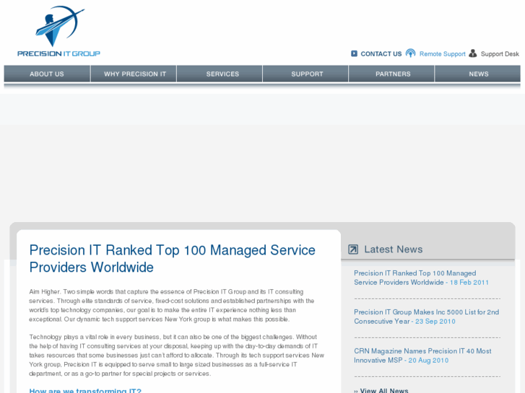Click the CONTACT US link
Viewport: 525px width, 393px height.
381,54
